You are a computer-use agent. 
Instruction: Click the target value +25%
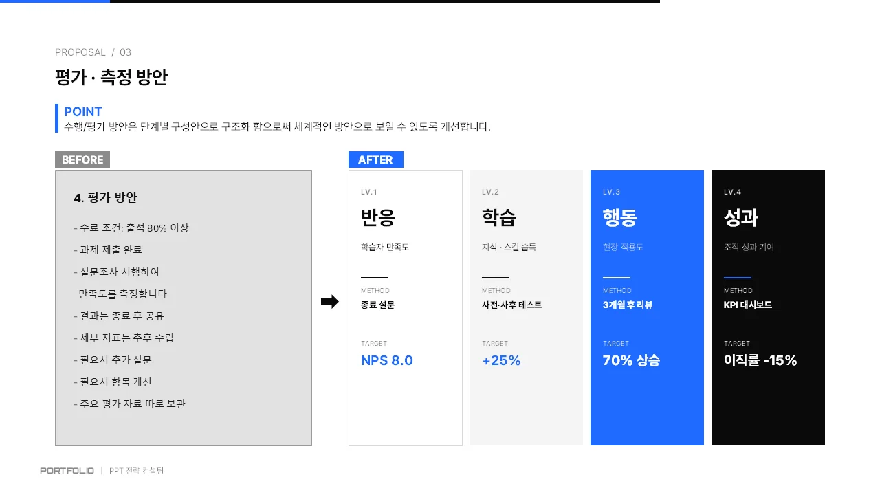501,360
